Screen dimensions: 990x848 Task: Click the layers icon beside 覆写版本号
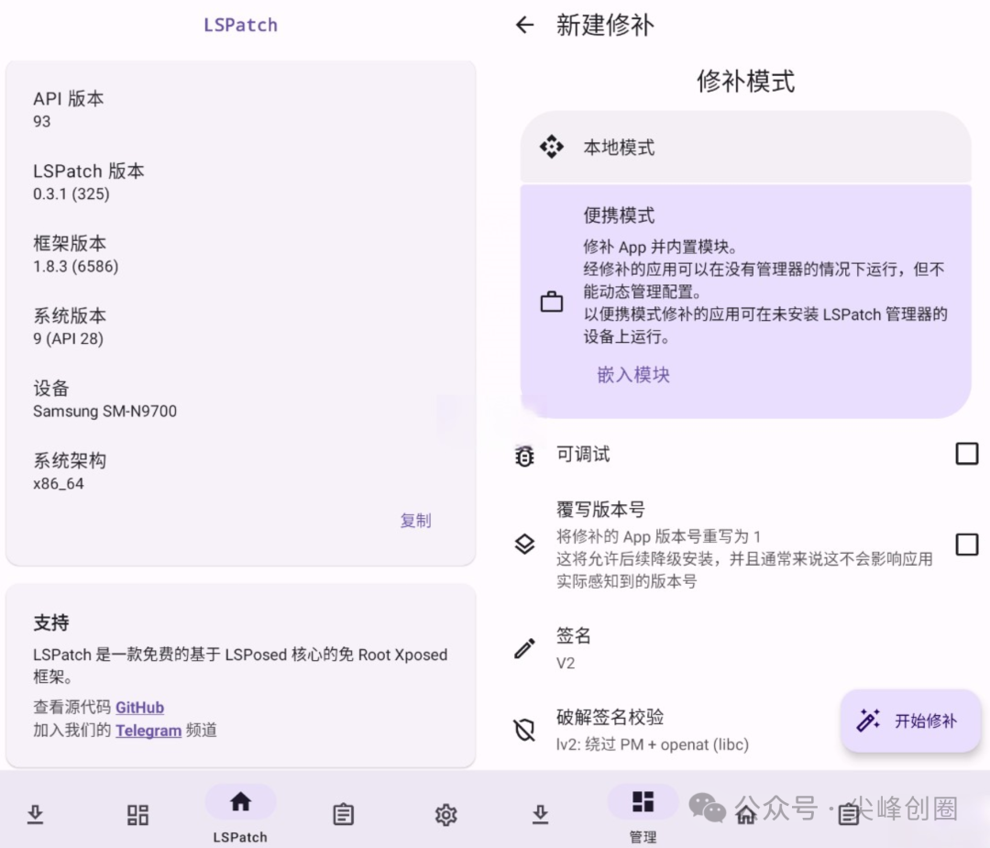pyautogui.click(x=524, y=544)
